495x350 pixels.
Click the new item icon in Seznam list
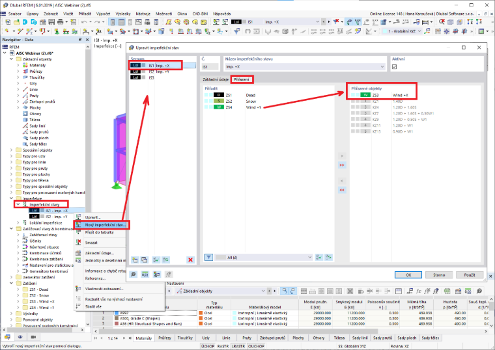tap(135, 260)
